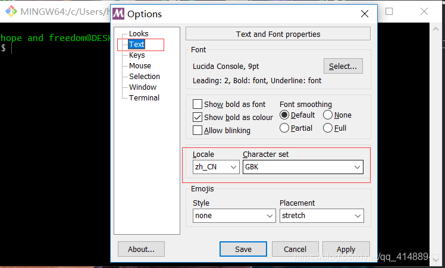Click the terminal prompt line
Image resolution: width=445 pixels, height=268 pixels.
coord(7,48)
